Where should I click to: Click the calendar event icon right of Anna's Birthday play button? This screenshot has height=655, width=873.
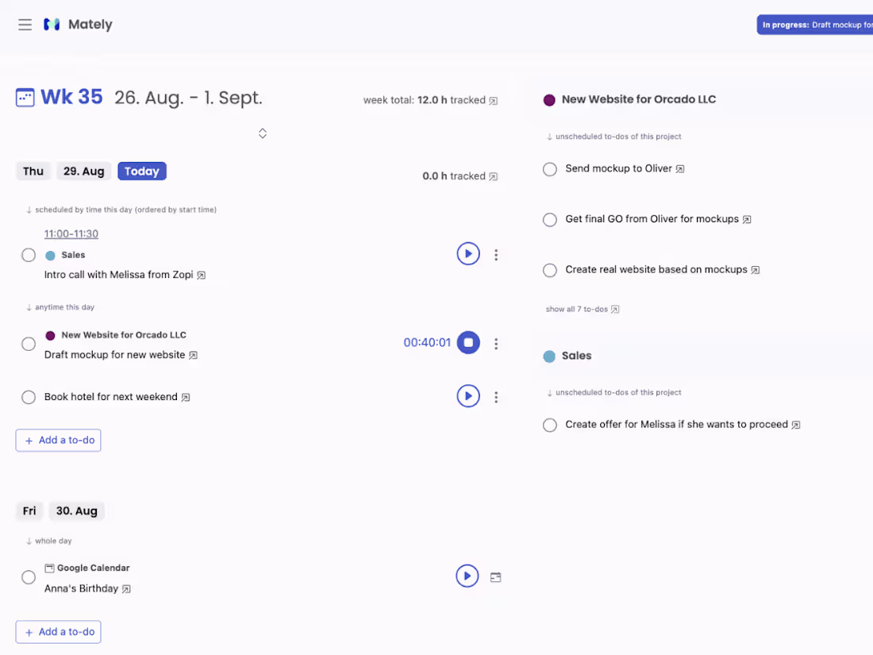point(496,576)
